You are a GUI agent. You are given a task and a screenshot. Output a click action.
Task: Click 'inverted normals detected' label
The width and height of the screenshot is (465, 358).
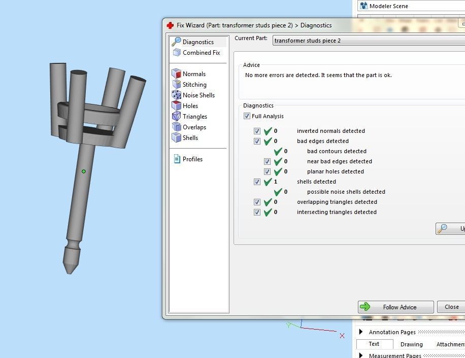click(x=330, y=131)
